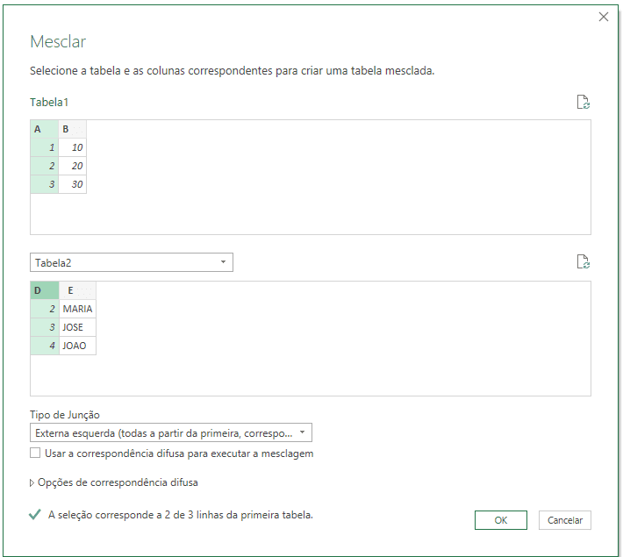Close the Mesclar dialog with the X
Screen dimensions: 623x557
[x=604, y=17]
